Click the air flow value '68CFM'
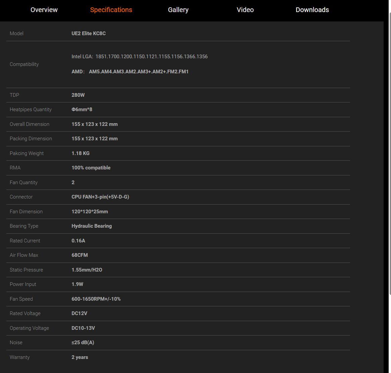391x373 pixels. 79,255
